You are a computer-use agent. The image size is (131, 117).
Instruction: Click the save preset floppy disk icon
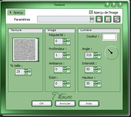tap(99, 19)
